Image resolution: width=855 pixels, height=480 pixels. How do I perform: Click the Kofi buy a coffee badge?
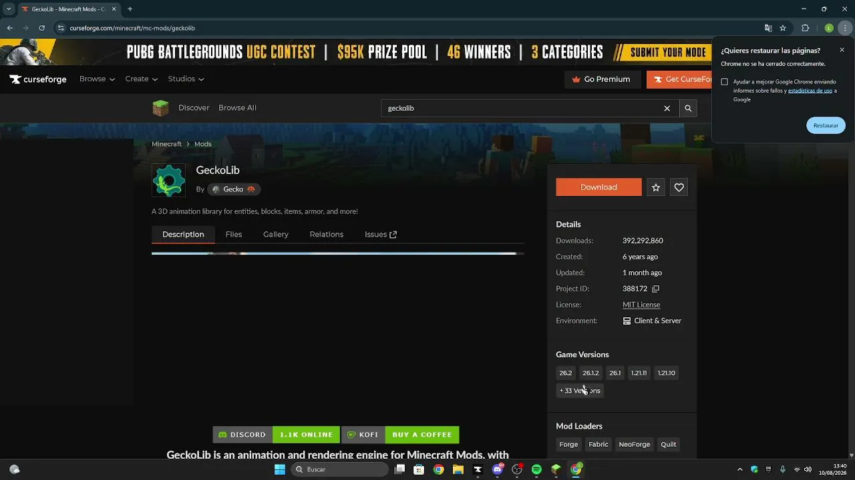point(400,435)
